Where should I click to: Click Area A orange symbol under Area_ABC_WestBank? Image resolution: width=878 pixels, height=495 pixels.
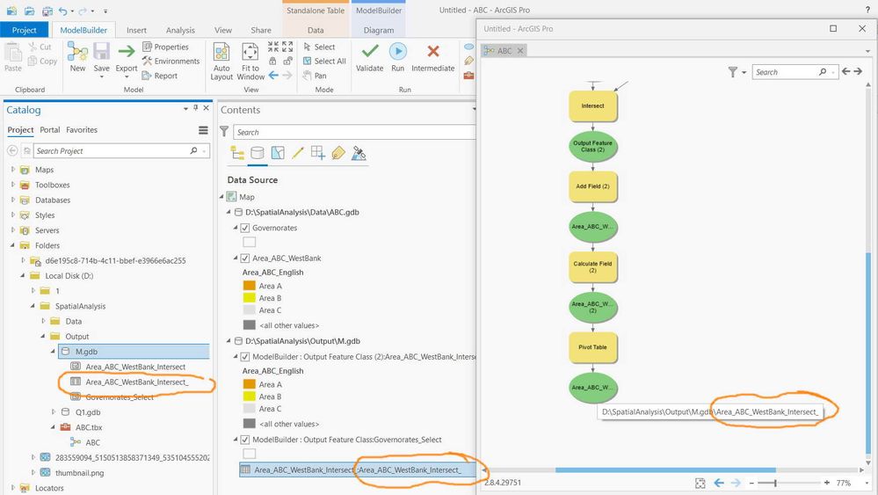coord(250,286)
